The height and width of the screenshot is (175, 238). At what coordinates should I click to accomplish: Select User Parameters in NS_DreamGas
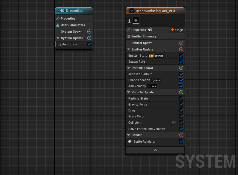(73, 25)
